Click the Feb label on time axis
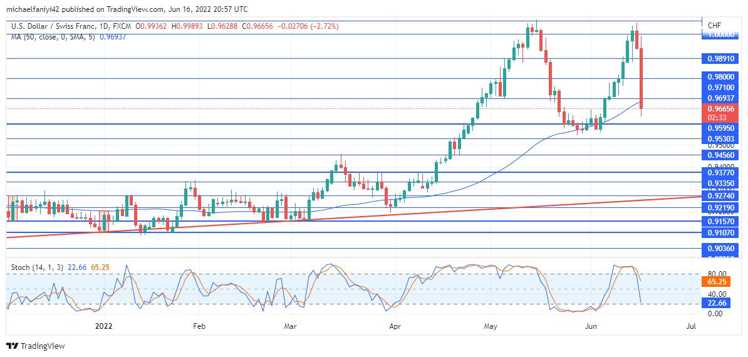This screenshot has width=748, height=357. (x=199, y=326)
